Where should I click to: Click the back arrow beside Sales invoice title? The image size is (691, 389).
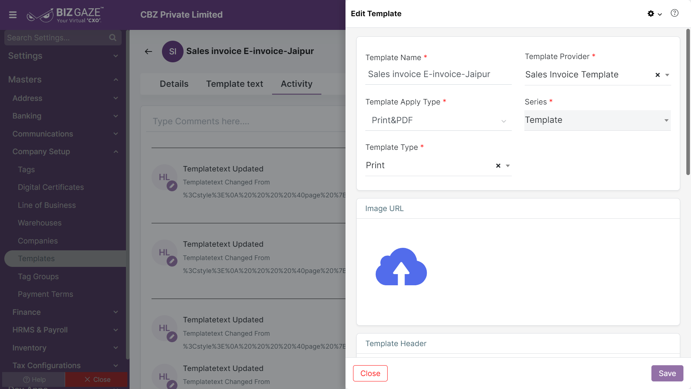pyautogui.click(x=148, y=52)
